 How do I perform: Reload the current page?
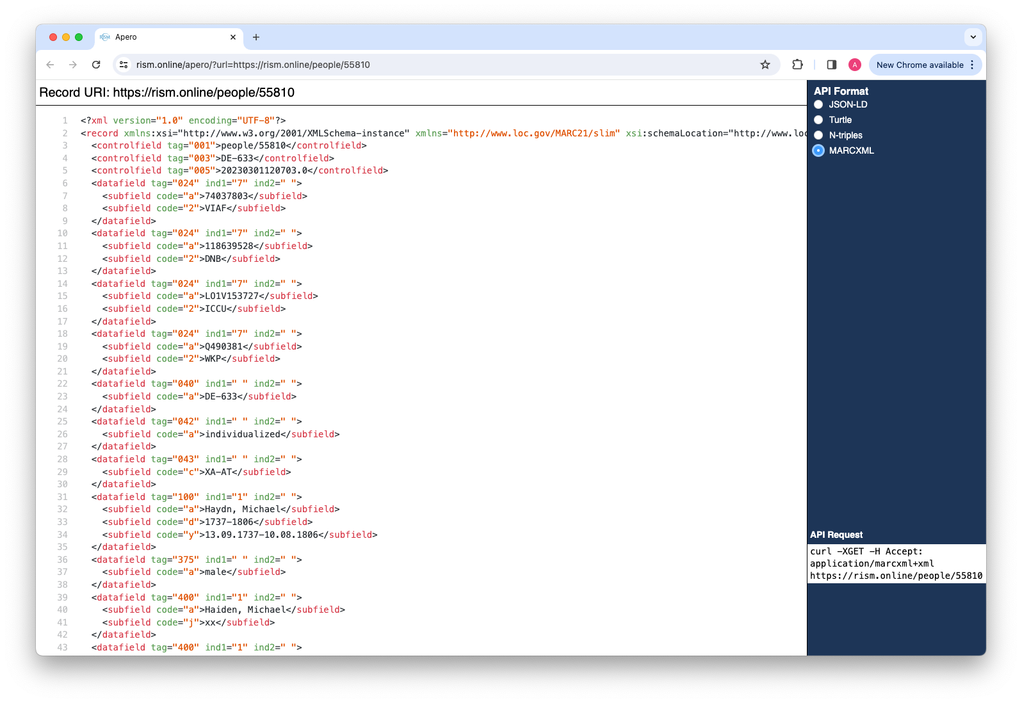[x=96, y=65]
